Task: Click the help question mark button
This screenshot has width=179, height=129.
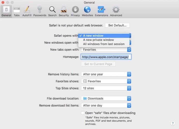Action: tap(173, 123)
